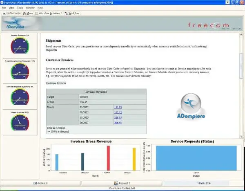The image size is (245, 191).
Task: Click the Invoice Revenue gauge
Action: pos(20,45)
